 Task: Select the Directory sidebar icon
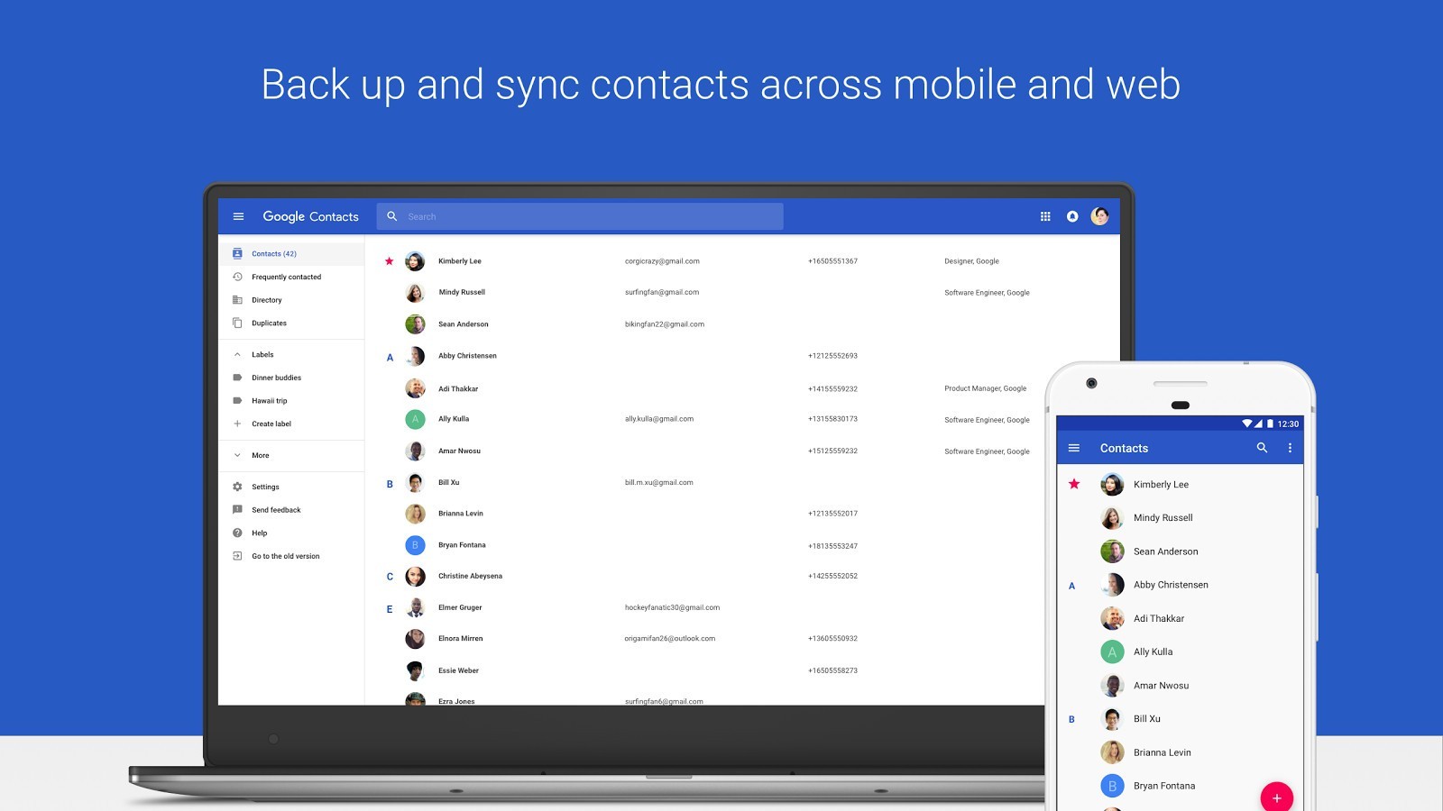pyautogui.click(x=237, y=299)
